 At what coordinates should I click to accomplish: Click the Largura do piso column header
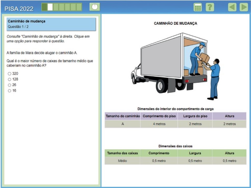(195, 116)
